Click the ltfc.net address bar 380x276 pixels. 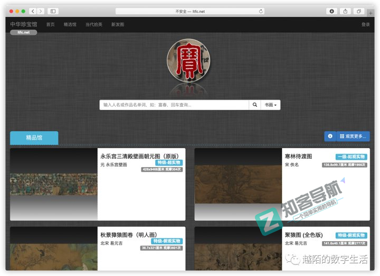click(x=190, y=11)
